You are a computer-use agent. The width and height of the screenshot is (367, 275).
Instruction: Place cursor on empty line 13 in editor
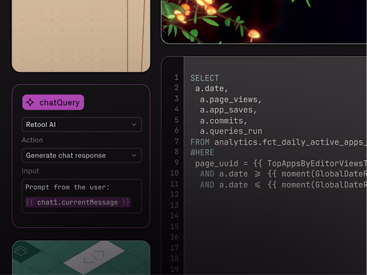click(x=275, y=205)
